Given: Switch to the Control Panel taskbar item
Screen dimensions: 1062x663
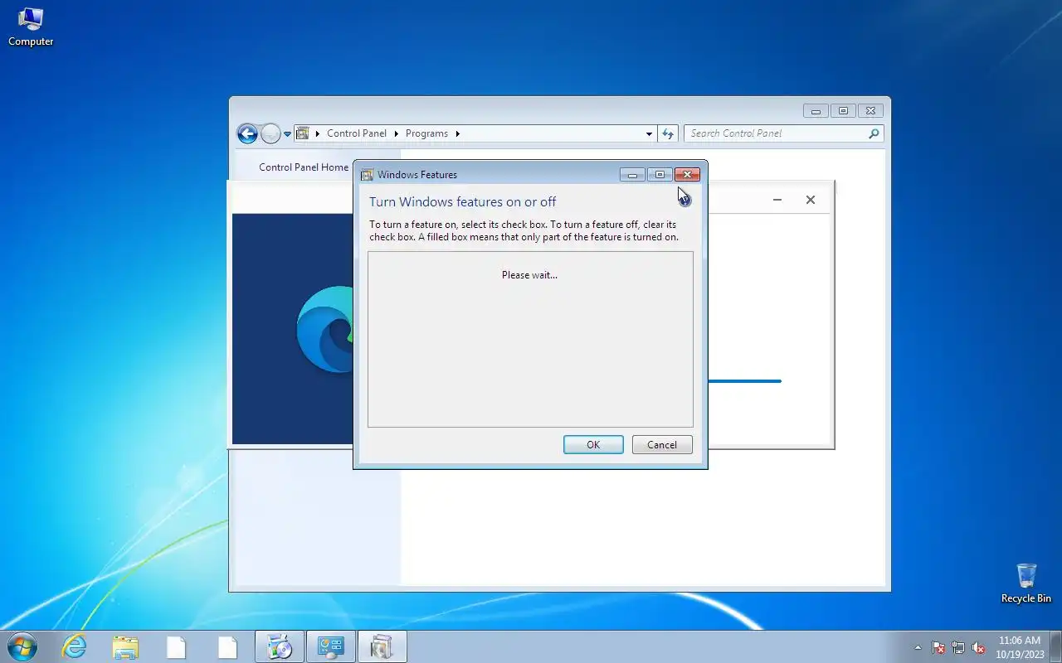Looking at the screenshot, I should point(330,646).
